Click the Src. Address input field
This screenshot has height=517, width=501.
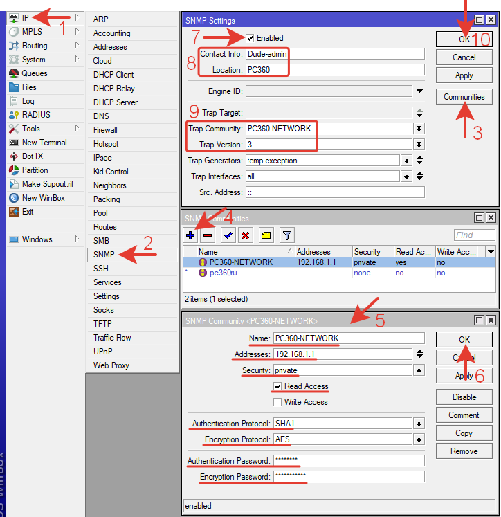(335, 192)
